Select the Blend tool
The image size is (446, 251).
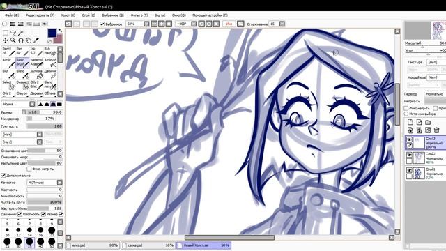(x=22, y=74)
